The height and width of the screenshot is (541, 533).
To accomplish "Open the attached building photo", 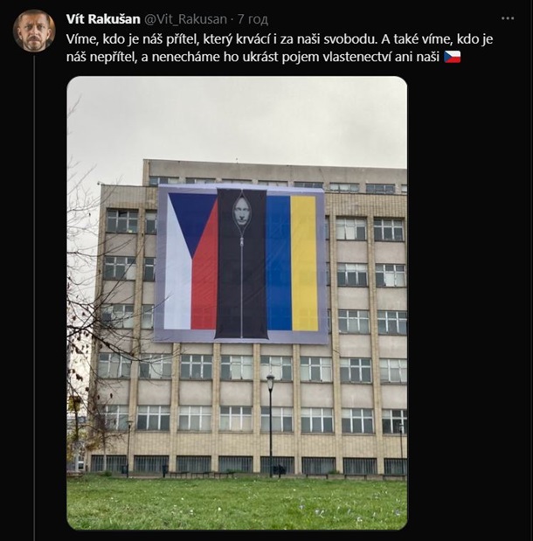I will coord(237,303).
